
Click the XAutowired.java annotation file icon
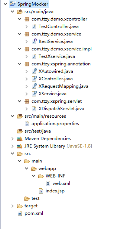pyautogui.click(x=34, y=71)
